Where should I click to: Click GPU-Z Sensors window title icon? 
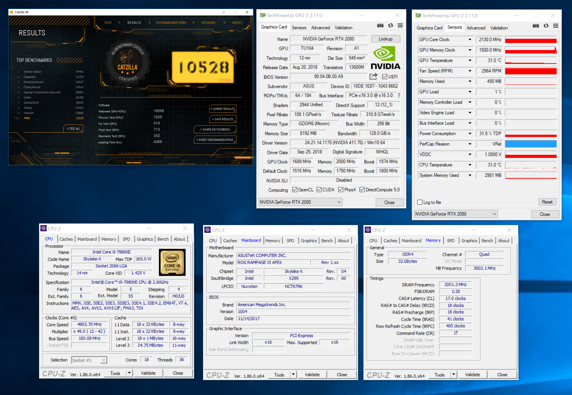pos(418,15)
